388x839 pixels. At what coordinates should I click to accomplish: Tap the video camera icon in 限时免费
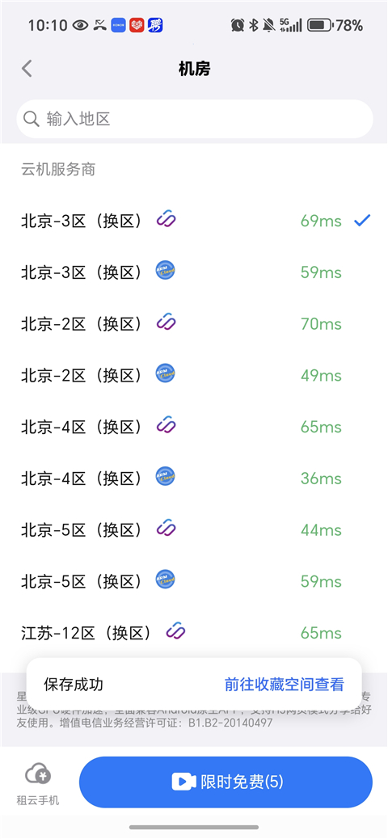click(183, 782)
